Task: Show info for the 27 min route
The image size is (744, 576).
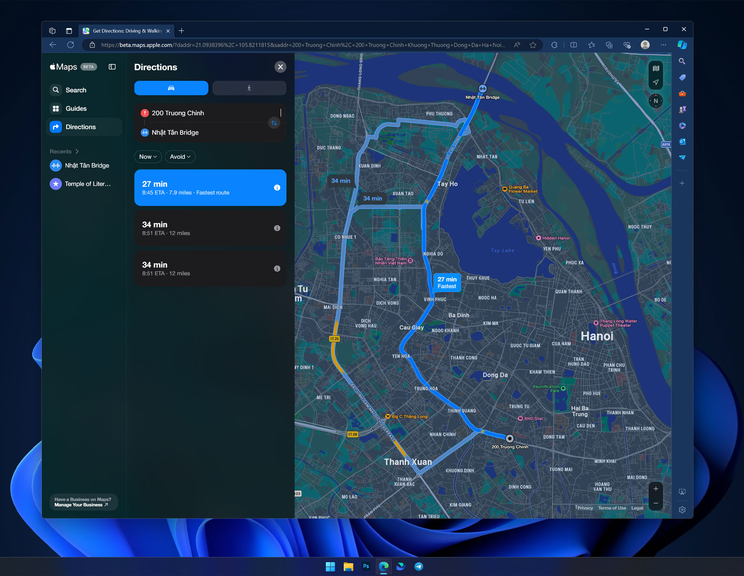Action: click(277, 187)
